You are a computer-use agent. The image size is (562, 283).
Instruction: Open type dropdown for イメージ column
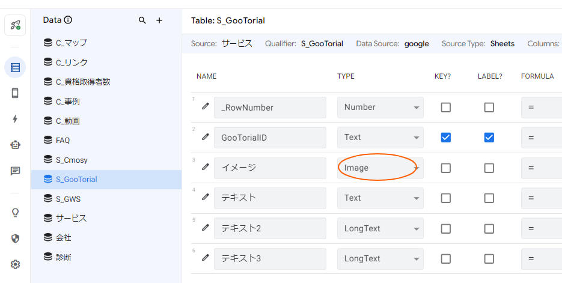point(380,168)
